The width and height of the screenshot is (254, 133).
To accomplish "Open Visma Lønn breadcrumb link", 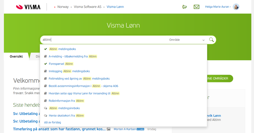I will pos(115,7).
